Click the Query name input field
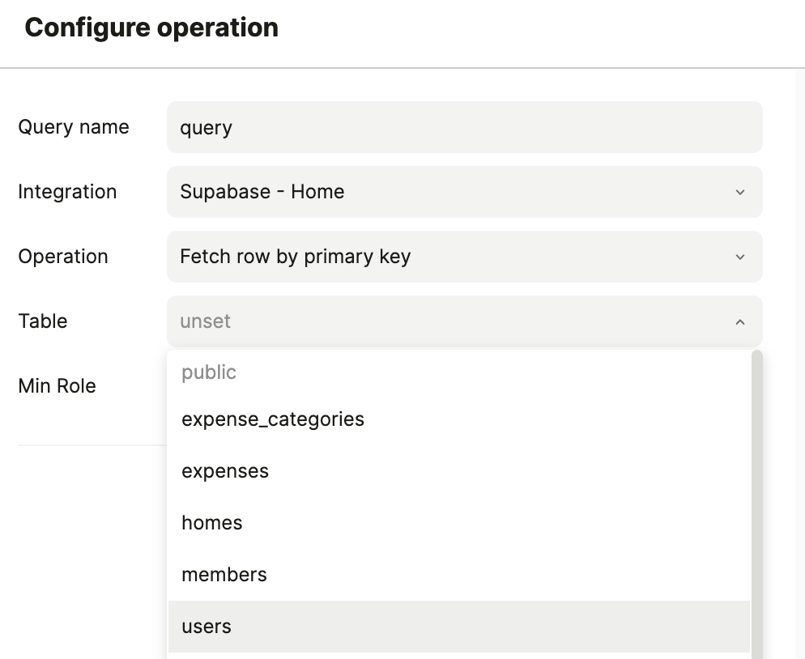The image size is (805, 659). pyautogui.click(x=464, y=127)
